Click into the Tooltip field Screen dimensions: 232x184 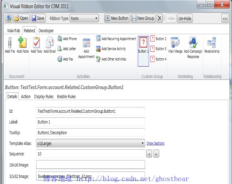(91, 132)
